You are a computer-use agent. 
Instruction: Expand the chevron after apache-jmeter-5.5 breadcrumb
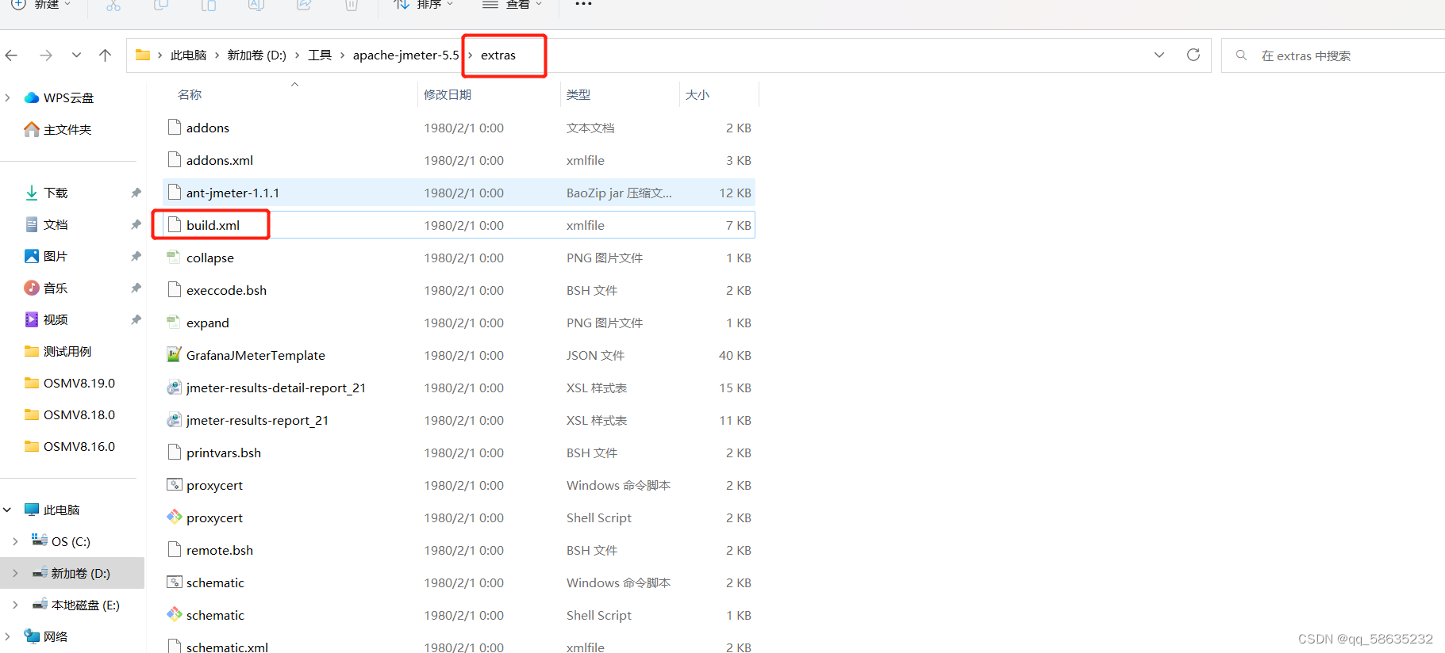[470, 55]
